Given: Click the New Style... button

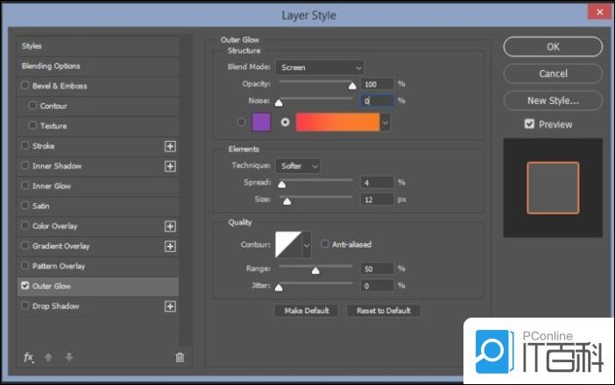Looking at the screenshot, I should [x=553, y=101].
